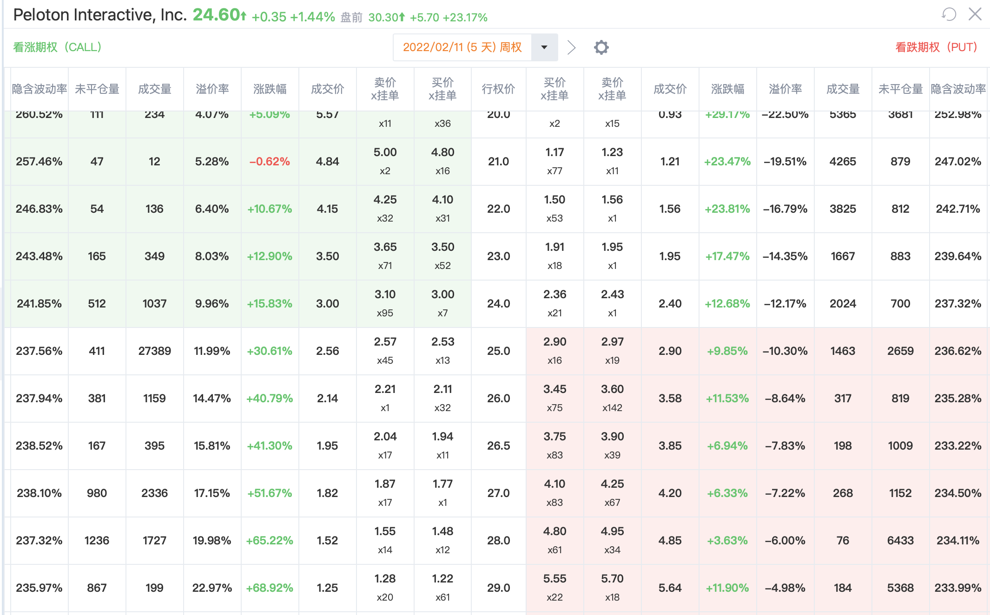Click the call 买价 bid column header

point(442,89)
